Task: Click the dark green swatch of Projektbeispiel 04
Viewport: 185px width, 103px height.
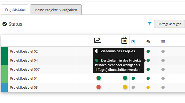Action: pyautogui.click(x=4, y=60)
